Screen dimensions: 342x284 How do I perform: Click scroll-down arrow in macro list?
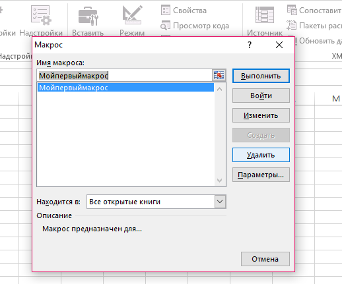(x=219, y=181)
